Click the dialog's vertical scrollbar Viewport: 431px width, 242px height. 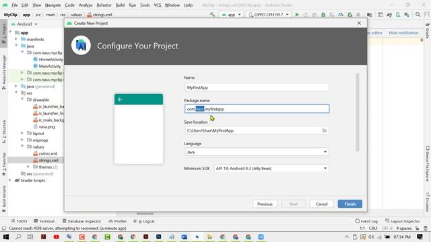358,112
